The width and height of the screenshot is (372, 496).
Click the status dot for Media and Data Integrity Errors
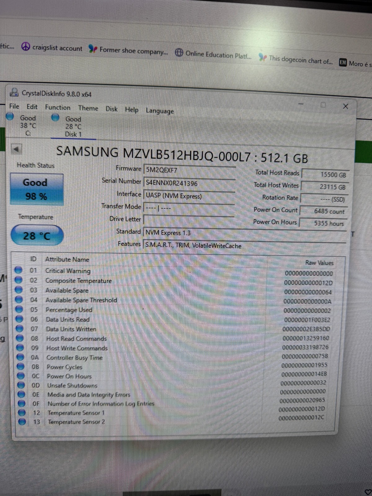[x=21, y=394]
